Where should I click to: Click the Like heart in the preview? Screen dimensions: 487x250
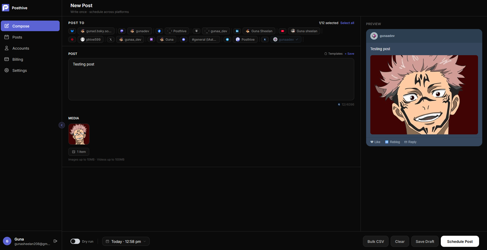372,142
